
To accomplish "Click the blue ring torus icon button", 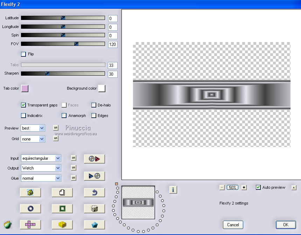I will click(30, 208).
